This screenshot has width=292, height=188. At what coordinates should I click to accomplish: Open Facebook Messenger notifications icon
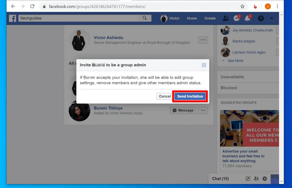point(236,18)
